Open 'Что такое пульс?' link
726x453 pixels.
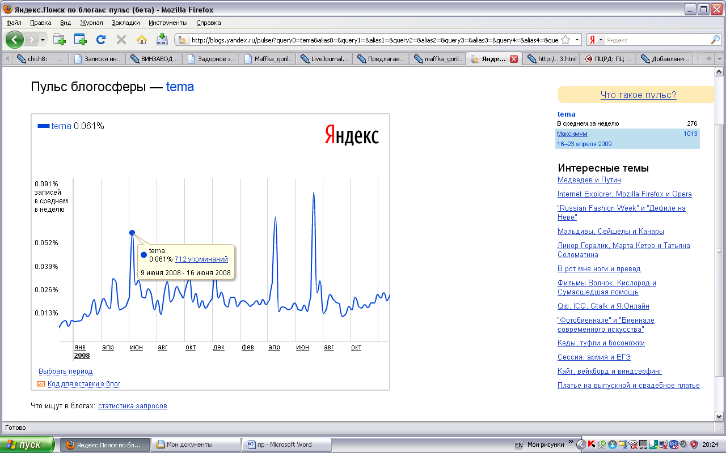point(638,95)
